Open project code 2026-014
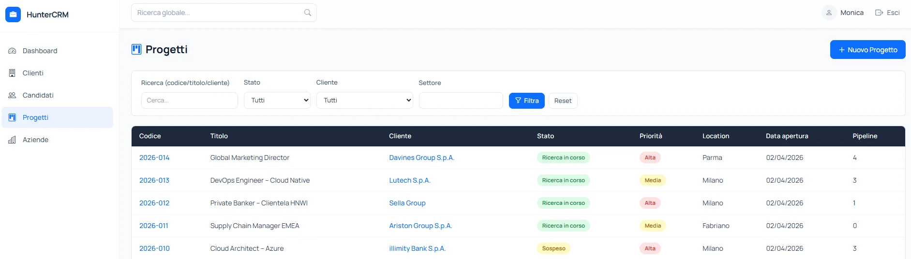911x259 pixels. [x=154, y=158]
